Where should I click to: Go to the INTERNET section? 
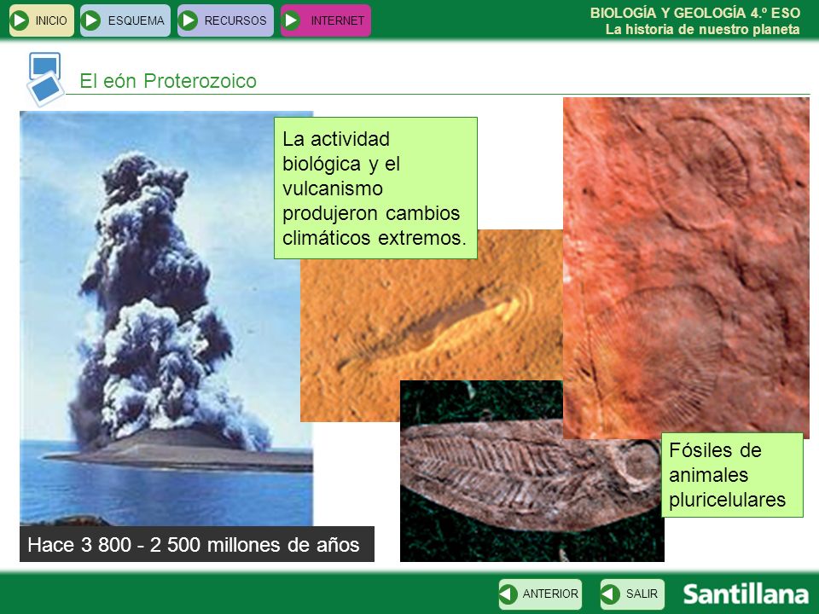point(325,20)
